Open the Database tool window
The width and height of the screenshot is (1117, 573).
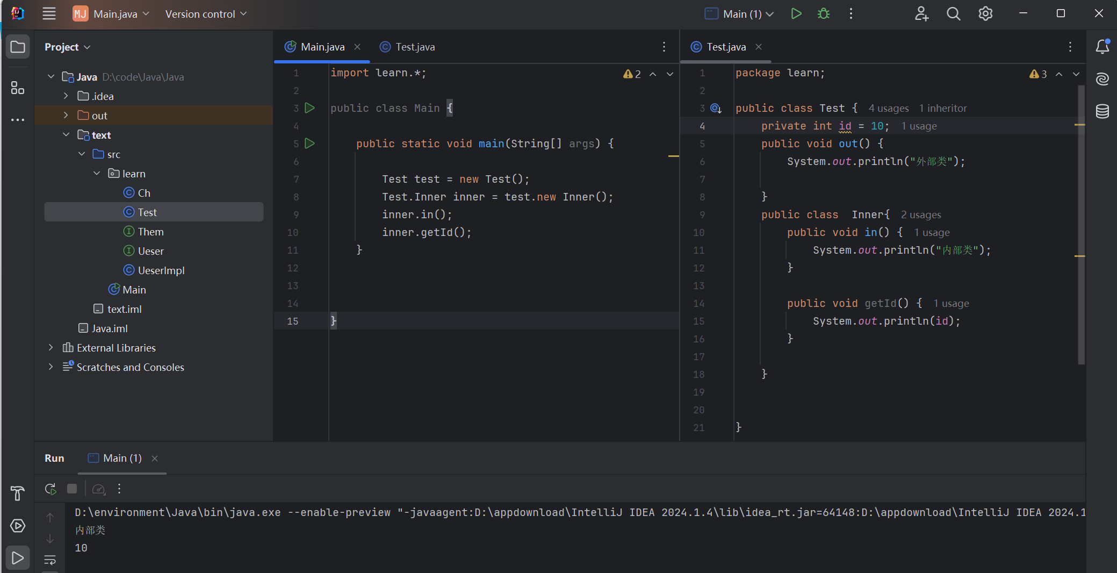click(x=1102, y=111)
